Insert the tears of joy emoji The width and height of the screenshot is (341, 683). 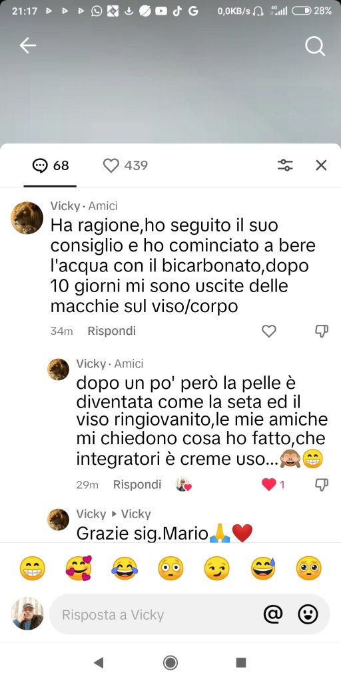[x=125, y=568]
